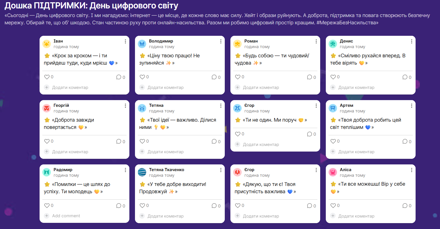This screenshot has width=440, height=229.
Task: Click the comment bubble icon on Роман's post
Action: (310, 77)
